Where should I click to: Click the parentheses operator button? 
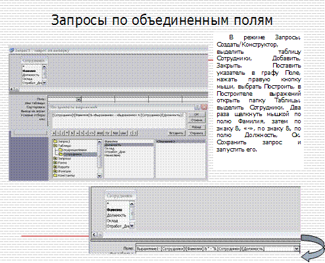(x=134, y=133)
